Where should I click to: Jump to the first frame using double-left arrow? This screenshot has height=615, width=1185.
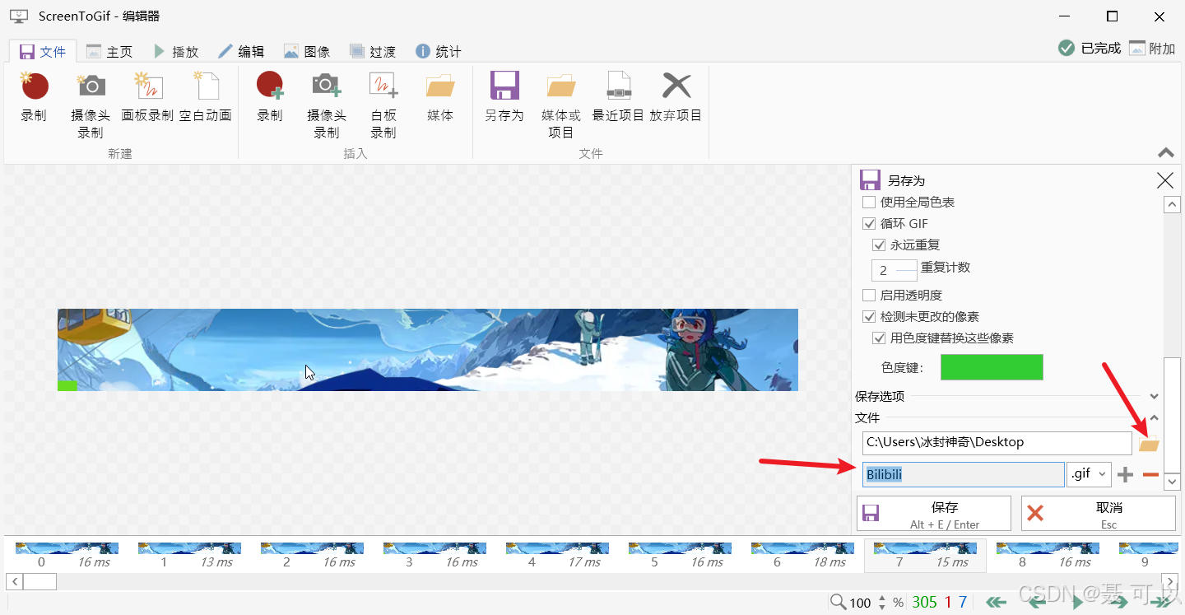pos(997,603)
